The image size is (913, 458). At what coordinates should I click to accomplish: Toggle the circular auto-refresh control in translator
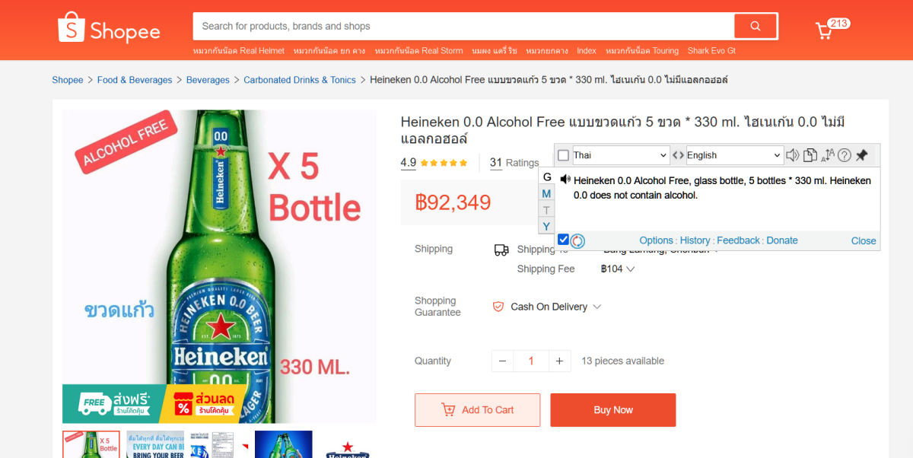[x=577, y=240]
